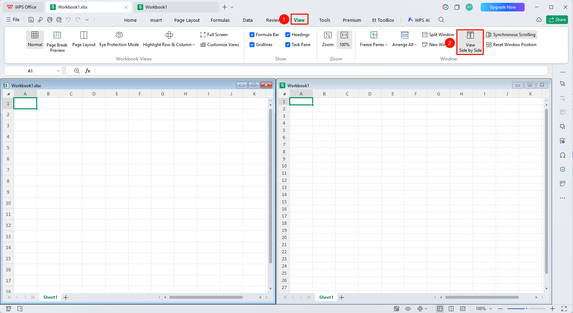Click the search icon next to WPS AI
Screen dimensions: 573x313
click(441, 20)
